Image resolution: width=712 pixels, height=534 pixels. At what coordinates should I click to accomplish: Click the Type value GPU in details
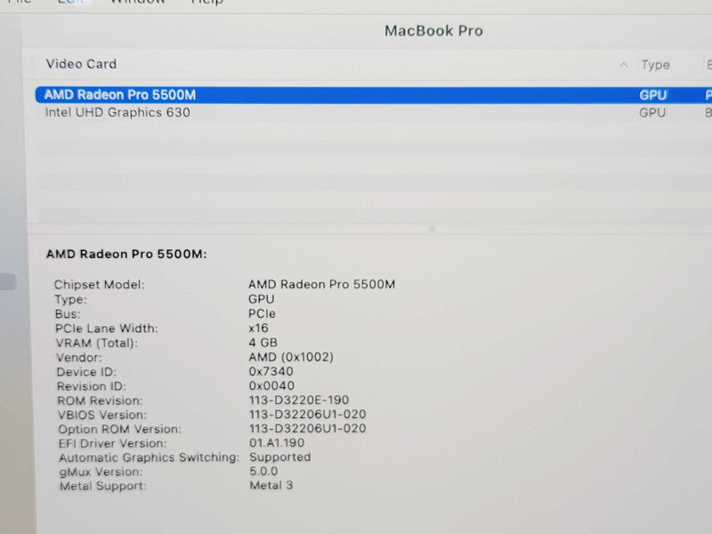261,299
